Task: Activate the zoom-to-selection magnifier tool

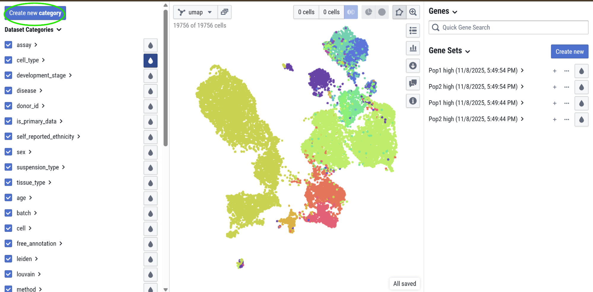Action: pos(413,12)
